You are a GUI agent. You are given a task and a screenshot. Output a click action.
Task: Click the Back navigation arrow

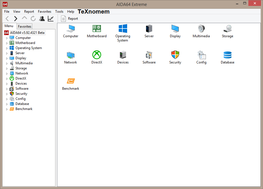pos(7,19)
